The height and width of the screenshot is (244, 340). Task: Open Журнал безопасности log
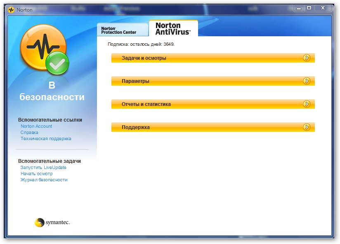[x=44, y=180]
